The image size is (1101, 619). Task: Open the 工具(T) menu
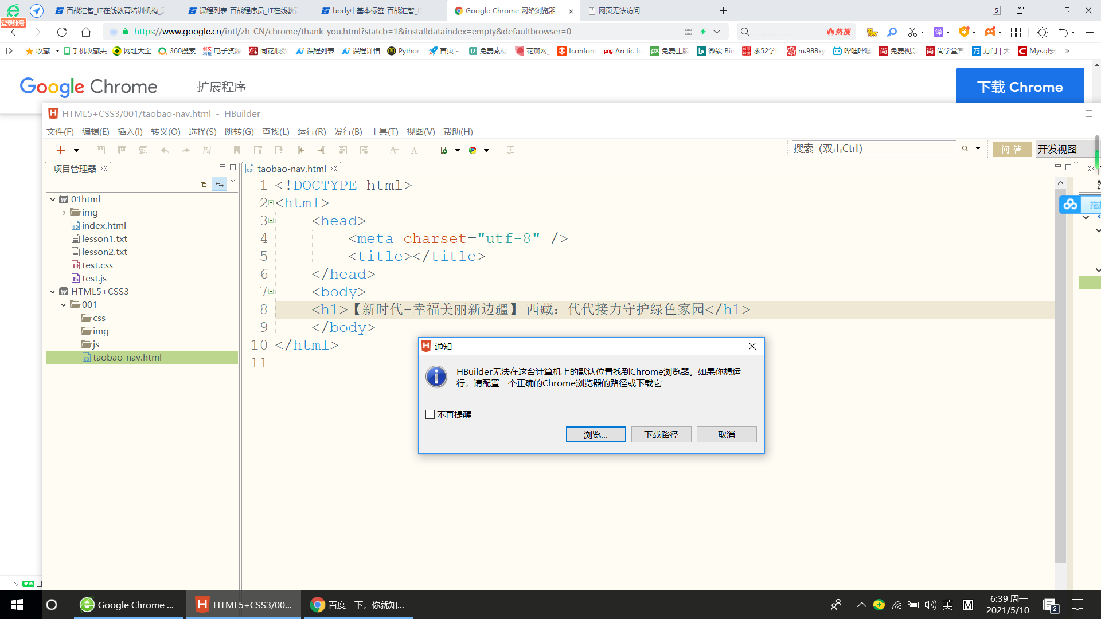pyautogui.click(x=384, y=131)
